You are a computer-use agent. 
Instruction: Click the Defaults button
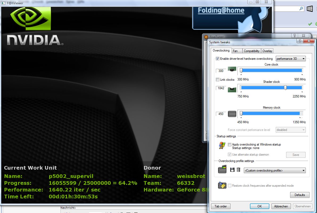(x=300, y=195)
